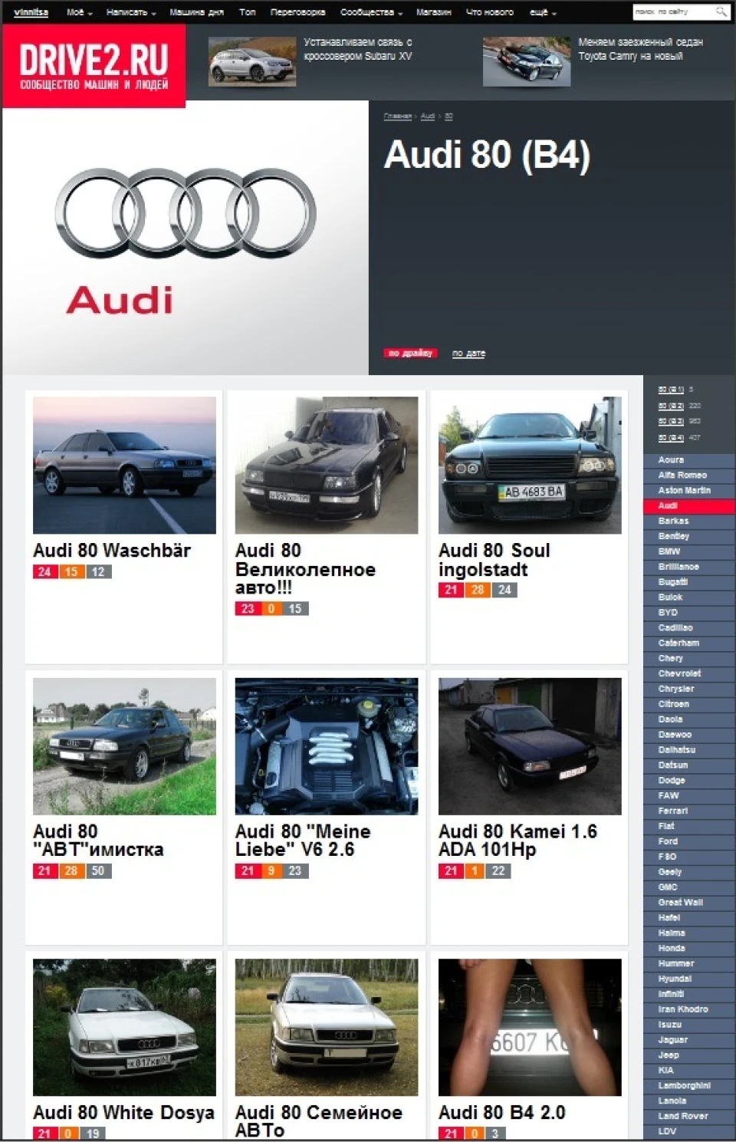Open Audi 80 Великолепное авто photo
Image resolution: width=736 pixels, height=1142 pixels.
tap(327, 465)
